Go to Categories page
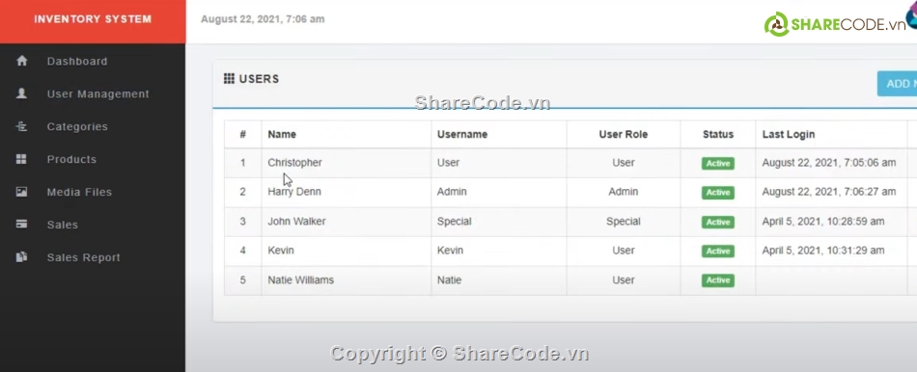Screen dimensions: 917x372 click(77, 126)
